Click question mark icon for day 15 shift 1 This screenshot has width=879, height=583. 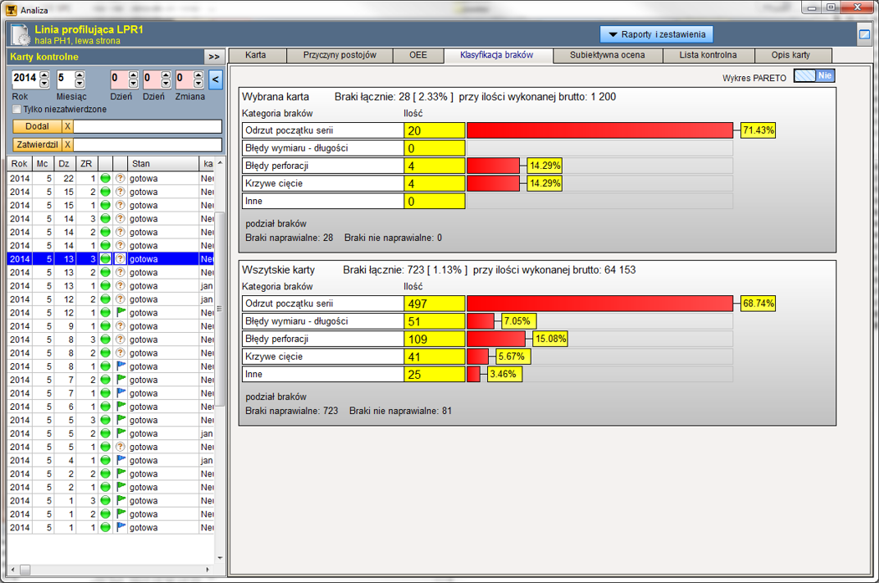(x=120, y=205)
